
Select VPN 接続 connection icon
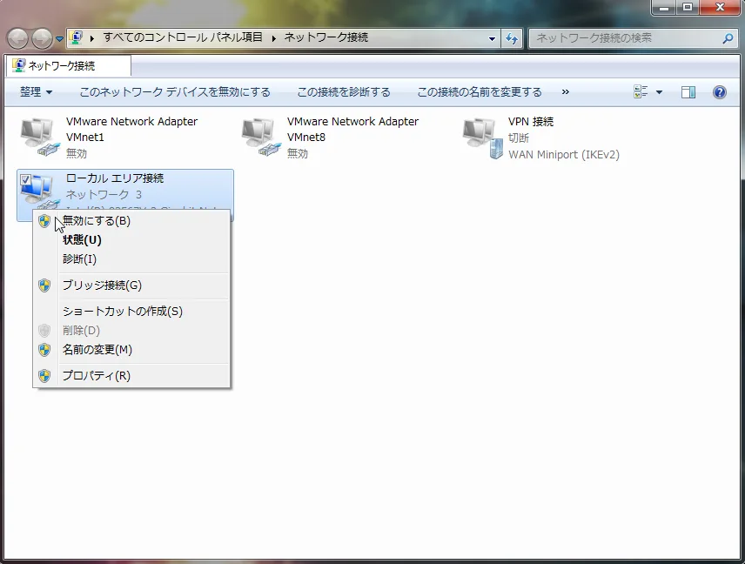pyautogui.click(x=482, y=138)
